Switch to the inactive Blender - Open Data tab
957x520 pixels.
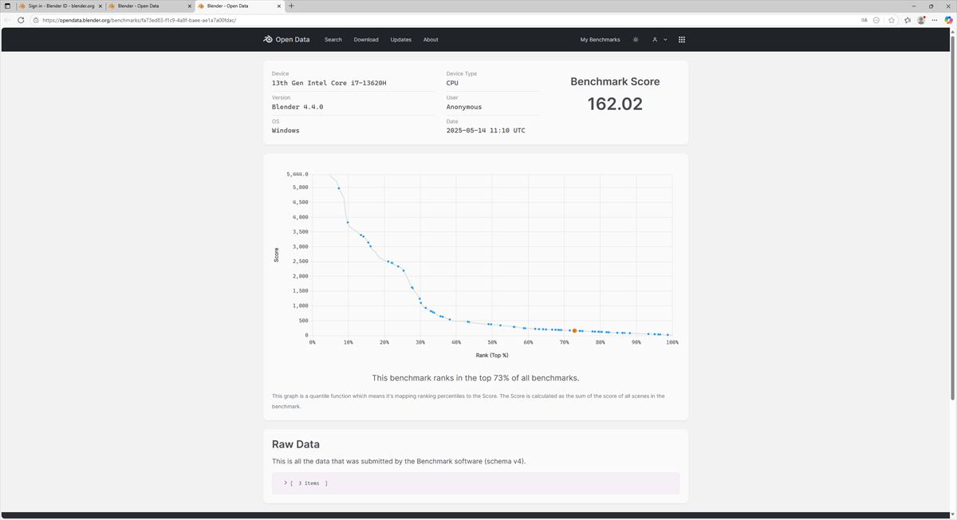149,6
